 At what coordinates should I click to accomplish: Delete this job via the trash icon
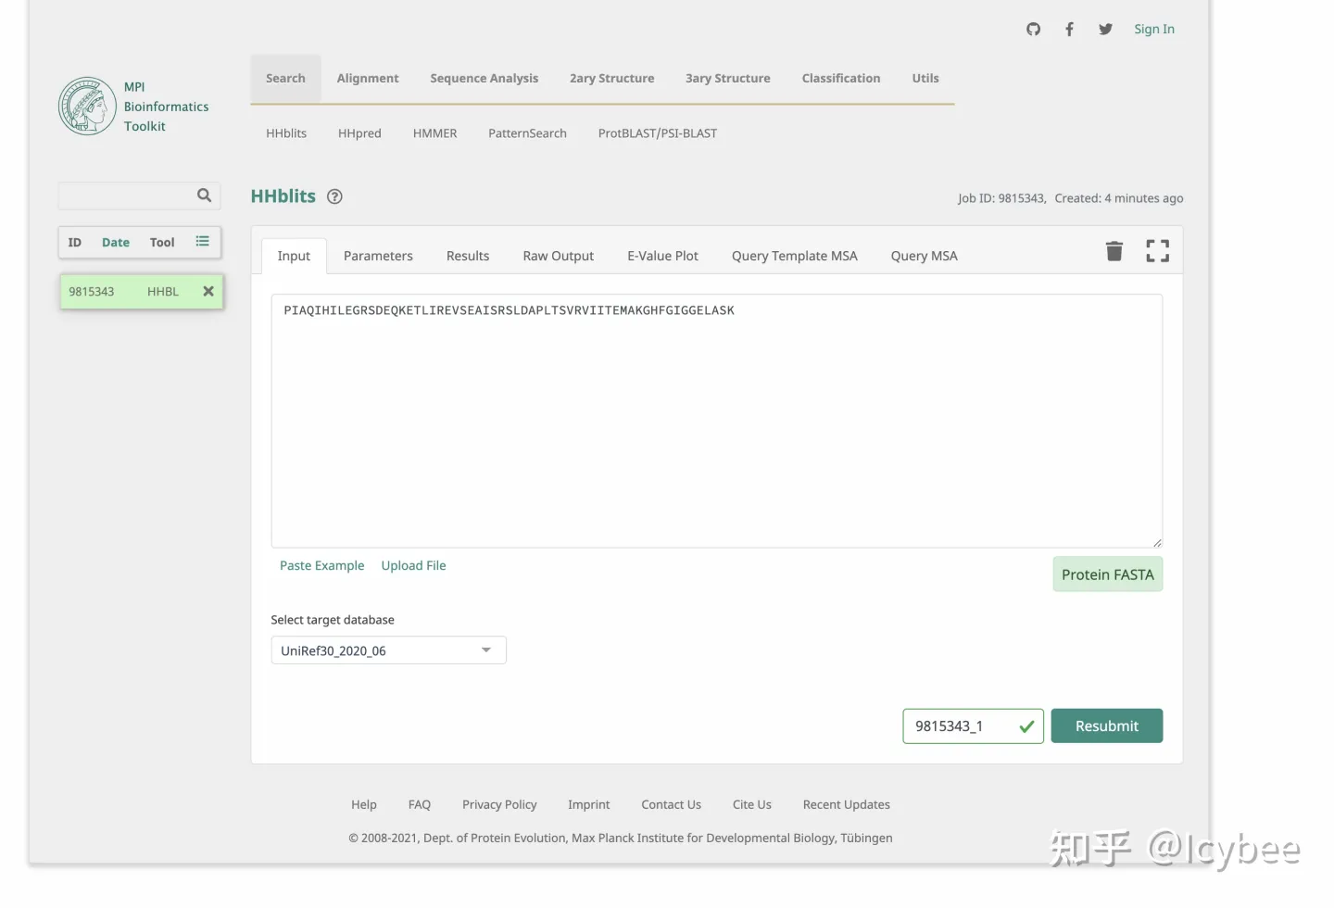(x=1114, y=250)
